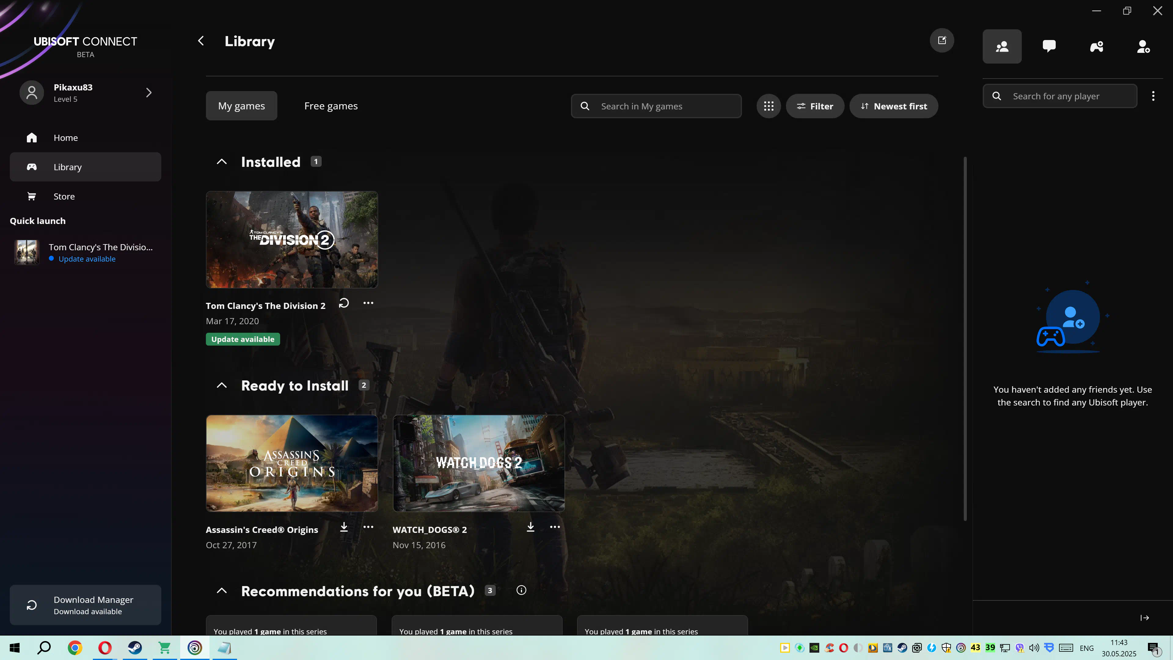1173x660 pixels.
Task: Open the Windows Start menu
Action: pos(15,648)
